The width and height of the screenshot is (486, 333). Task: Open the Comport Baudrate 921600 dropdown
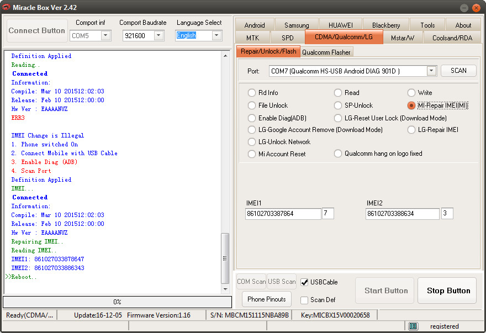(159, 35)
